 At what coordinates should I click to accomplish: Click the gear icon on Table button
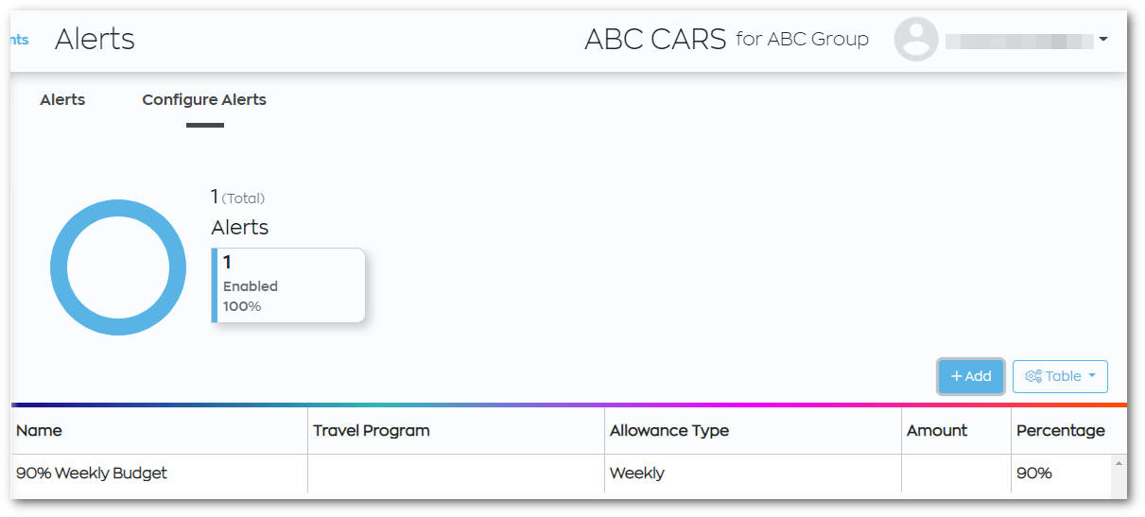click(1032, 376)
